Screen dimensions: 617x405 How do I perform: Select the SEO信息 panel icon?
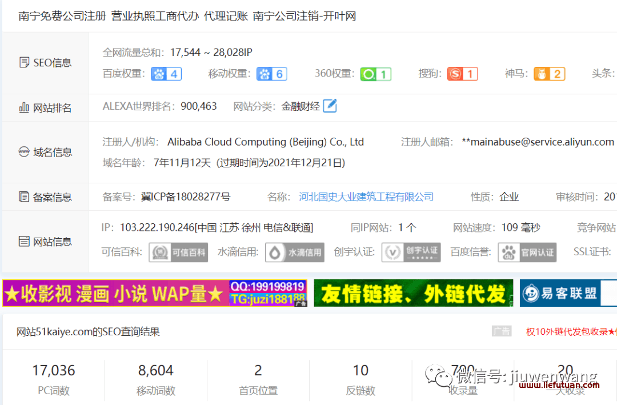pyautogui.click(x=24, y=63)
